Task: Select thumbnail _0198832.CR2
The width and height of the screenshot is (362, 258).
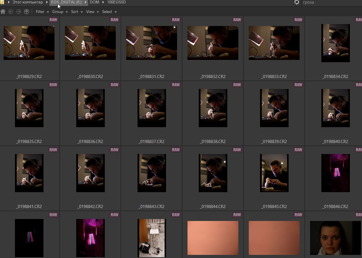Action: 213,43
